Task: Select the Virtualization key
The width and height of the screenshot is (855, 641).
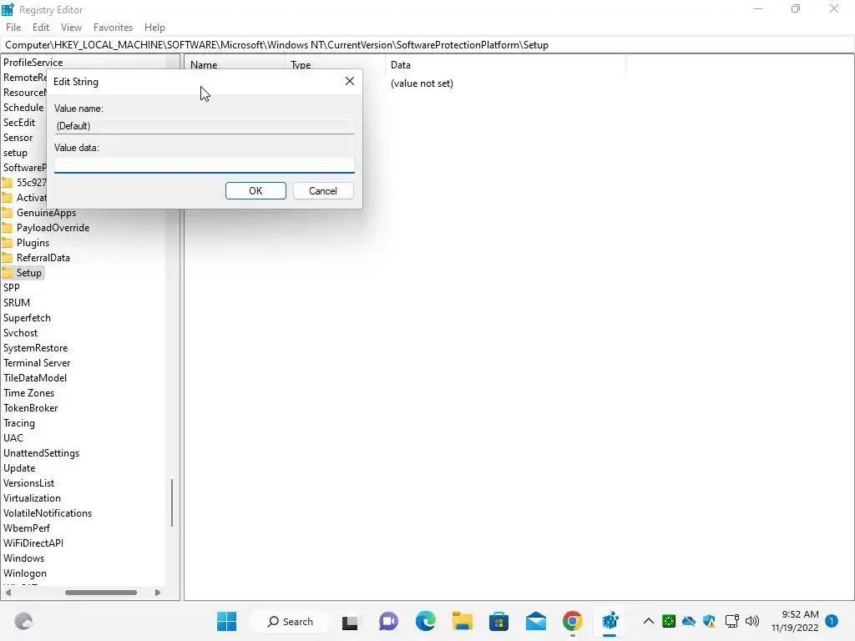Action: [33, 498]
